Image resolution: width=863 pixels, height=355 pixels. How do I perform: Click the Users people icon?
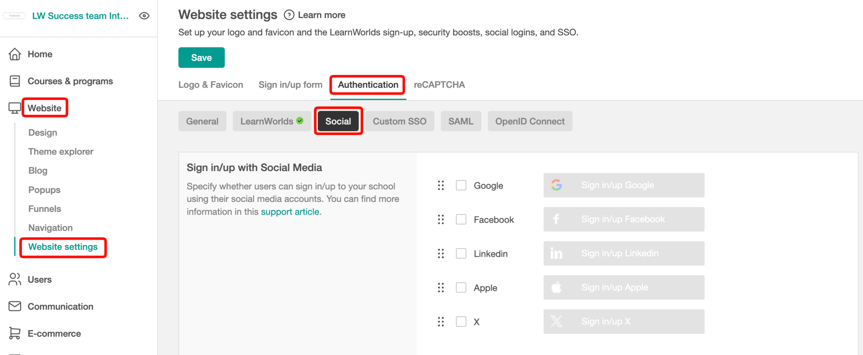click(x=15, y=280)
